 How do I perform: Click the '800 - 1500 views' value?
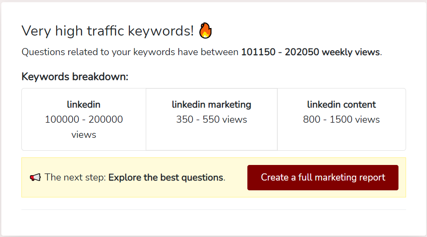click(x=341, y=119)
